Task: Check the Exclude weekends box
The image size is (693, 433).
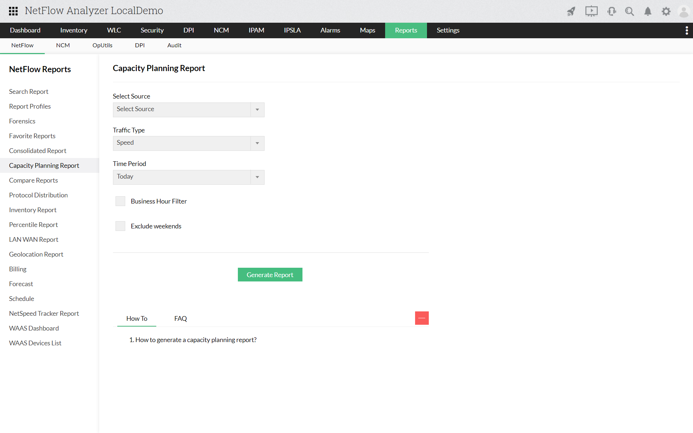Action: pos(120,226)
